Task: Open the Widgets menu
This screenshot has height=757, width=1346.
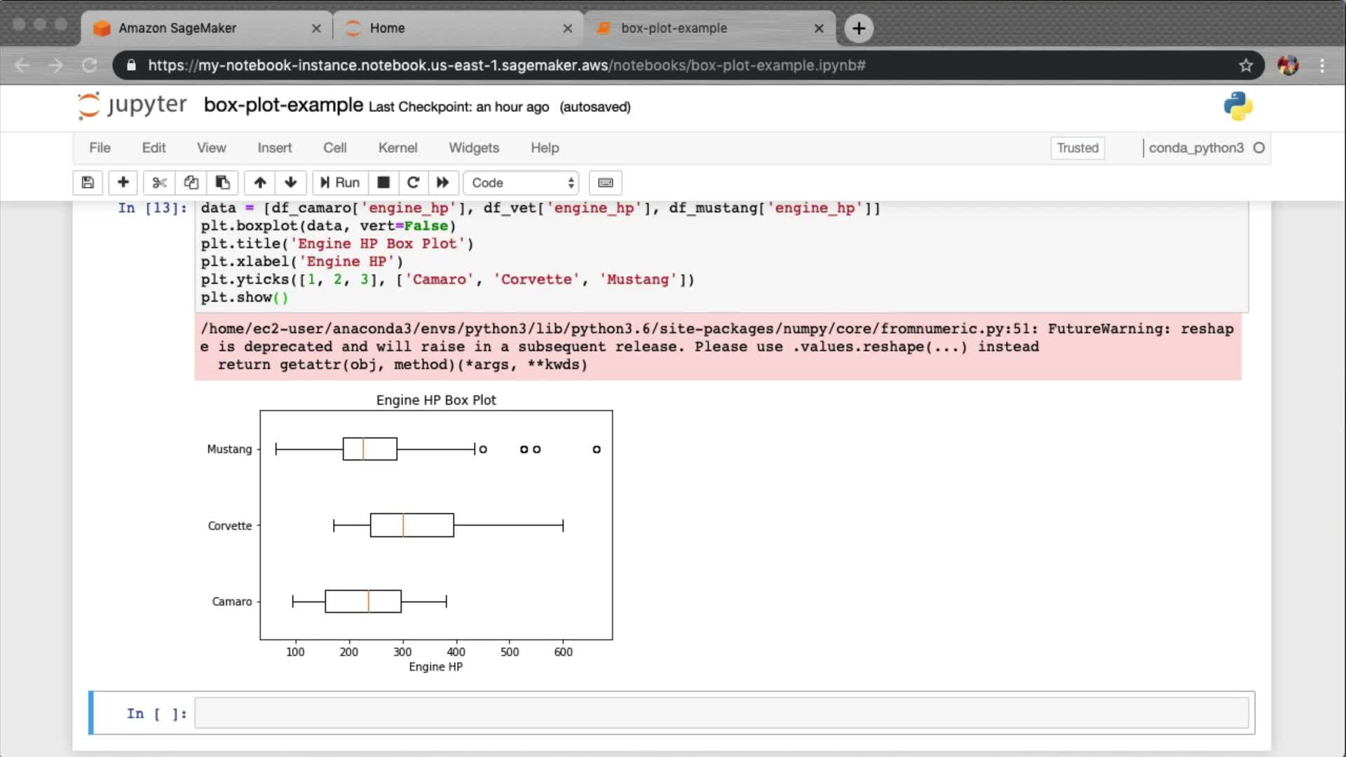Action: [474, 148]
